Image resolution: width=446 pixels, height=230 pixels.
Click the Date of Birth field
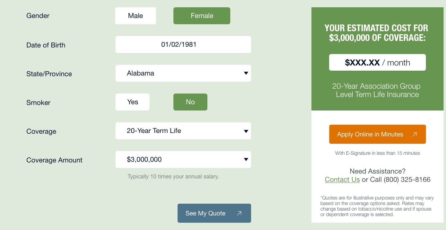click(x=183, y=45)
